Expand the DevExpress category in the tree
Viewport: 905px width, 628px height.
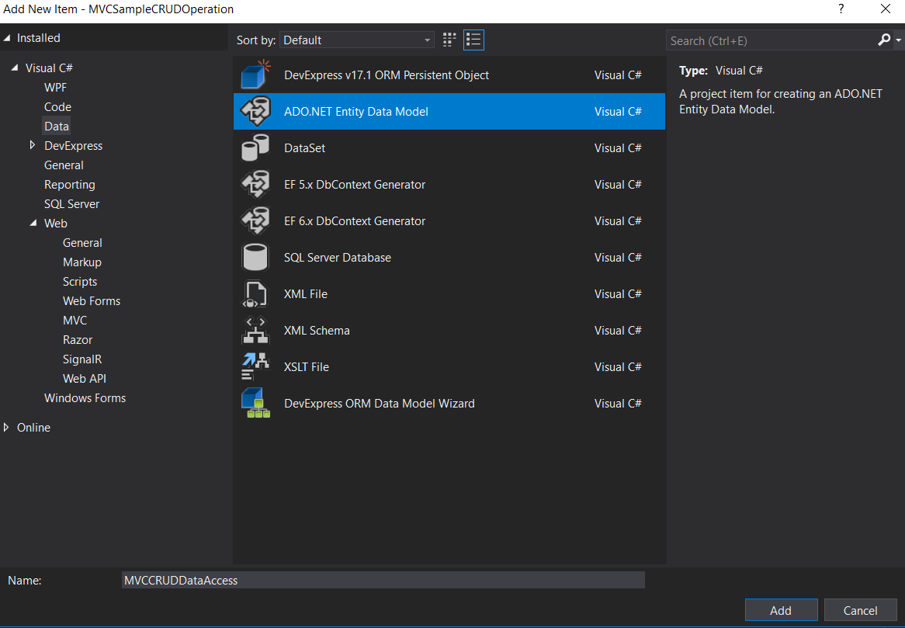tap(32, 145)
